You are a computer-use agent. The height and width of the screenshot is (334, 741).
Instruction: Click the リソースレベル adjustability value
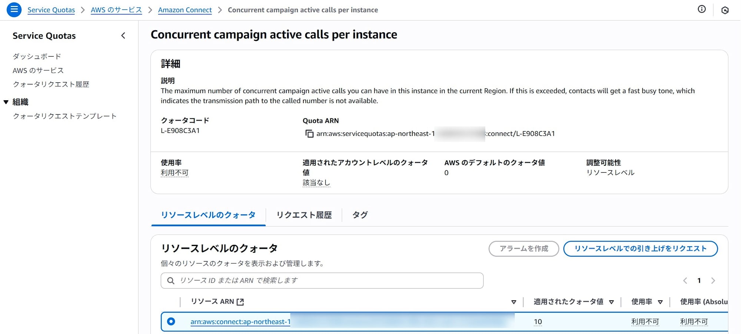[x=611, y=173]
